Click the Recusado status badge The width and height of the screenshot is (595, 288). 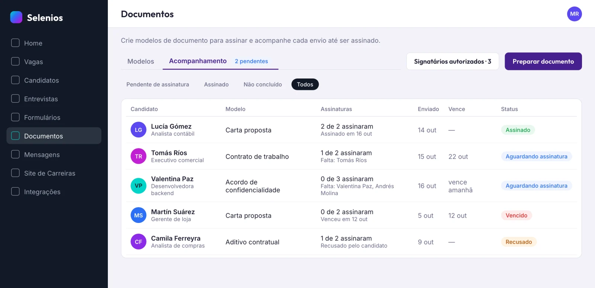pos(519,242)
